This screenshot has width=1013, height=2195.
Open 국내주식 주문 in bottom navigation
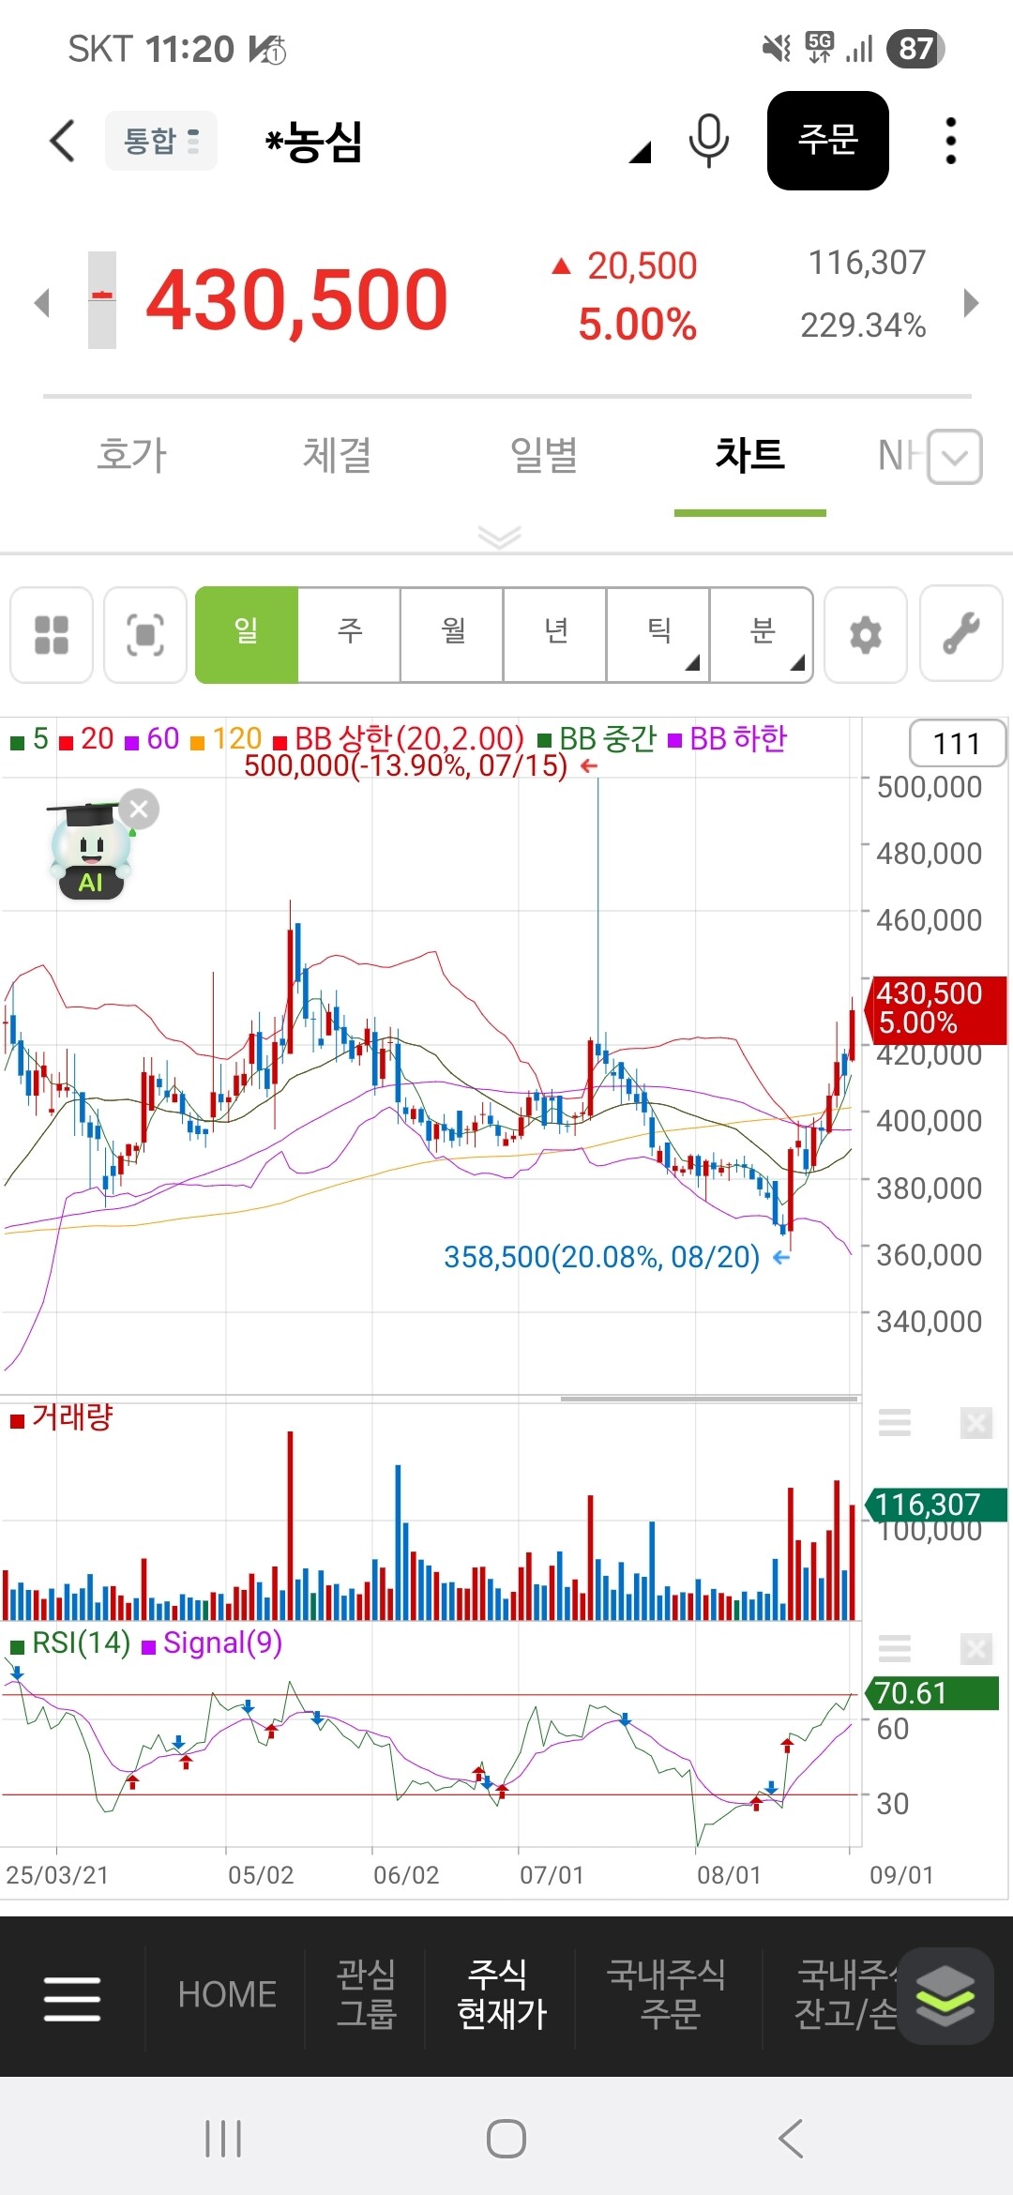tap(668, 1994)
